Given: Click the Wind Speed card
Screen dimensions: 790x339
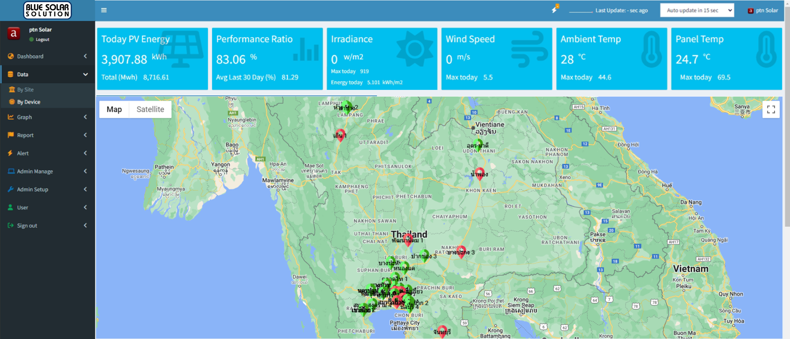Looking at the screenshot, I should pos(497,59).
